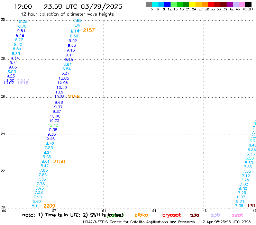
Task: Click the pink 'swot' legend label
Action: (237, 215)
